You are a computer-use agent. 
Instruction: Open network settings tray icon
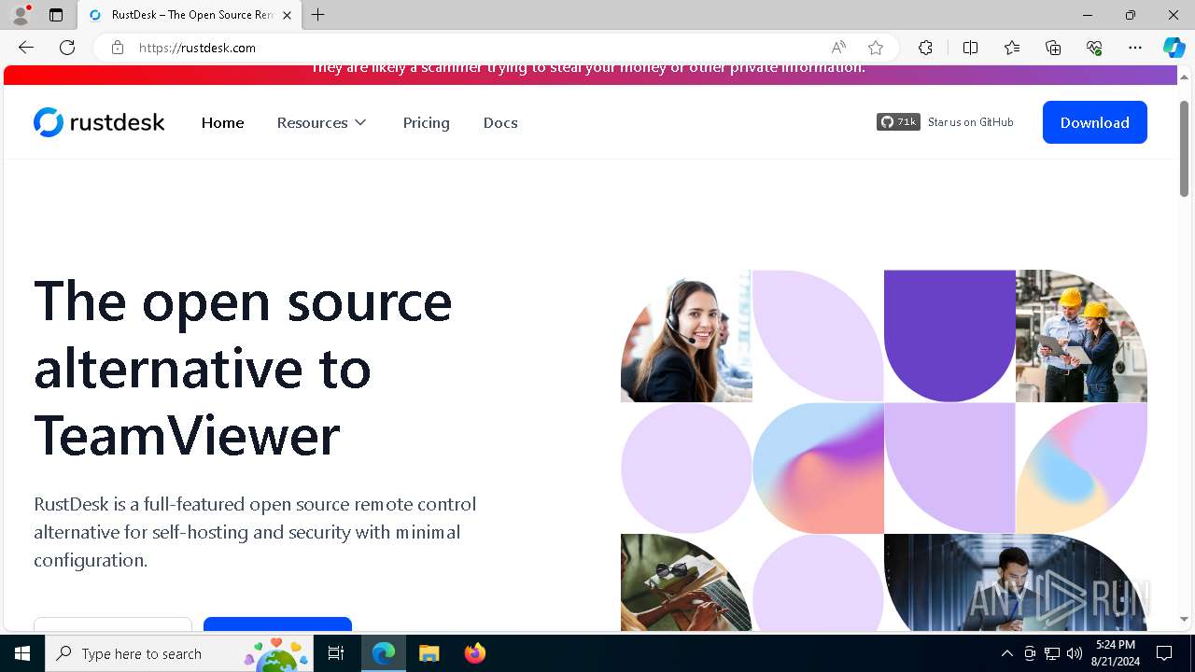pyautogui.click(x=1052, y=653)
